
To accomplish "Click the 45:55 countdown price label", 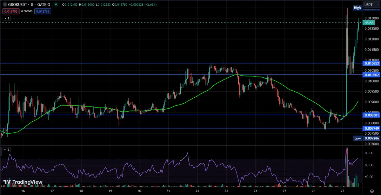I will point(369,23).
